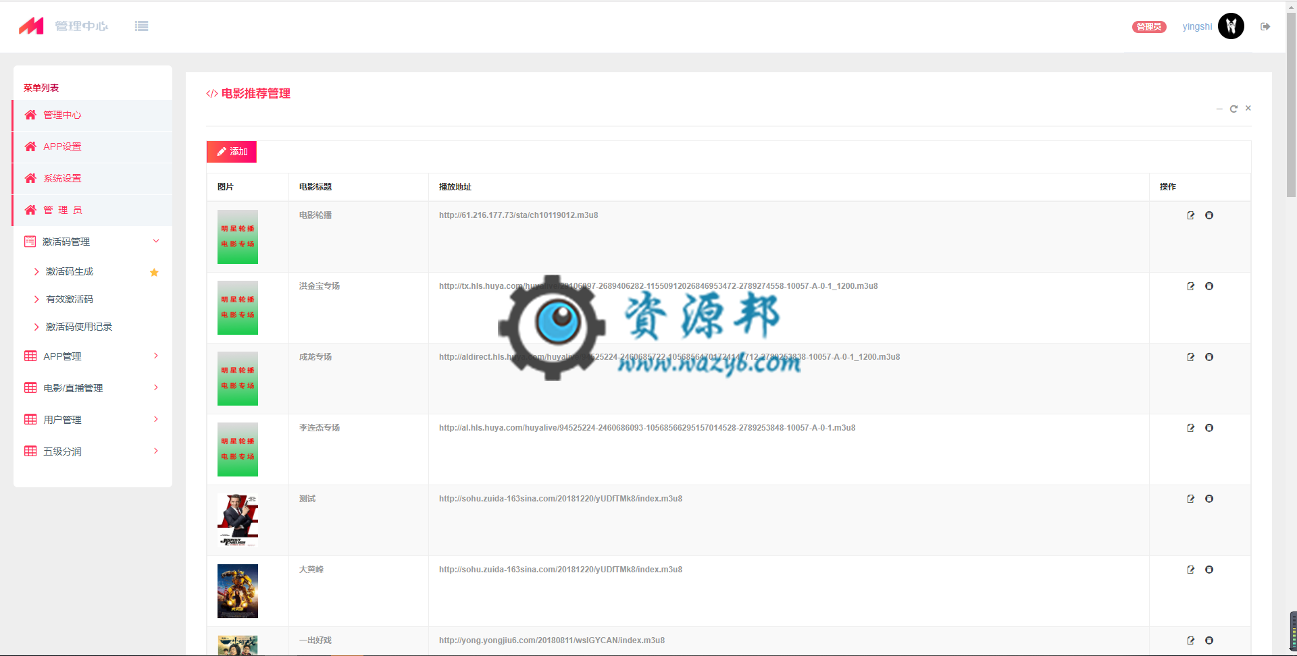Edit the 成龙专场 row
The height and width of the screenshot is (656, 1297).
click(1191, 357)
